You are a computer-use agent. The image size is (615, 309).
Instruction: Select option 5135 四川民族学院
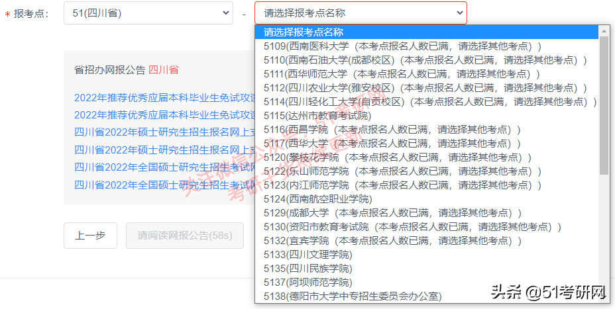[x=427, y=269]
